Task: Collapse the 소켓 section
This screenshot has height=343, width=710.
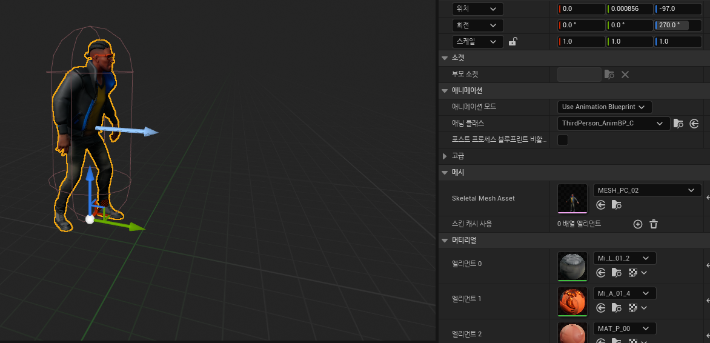Action: pyautogui.click(x=445, y=58)
